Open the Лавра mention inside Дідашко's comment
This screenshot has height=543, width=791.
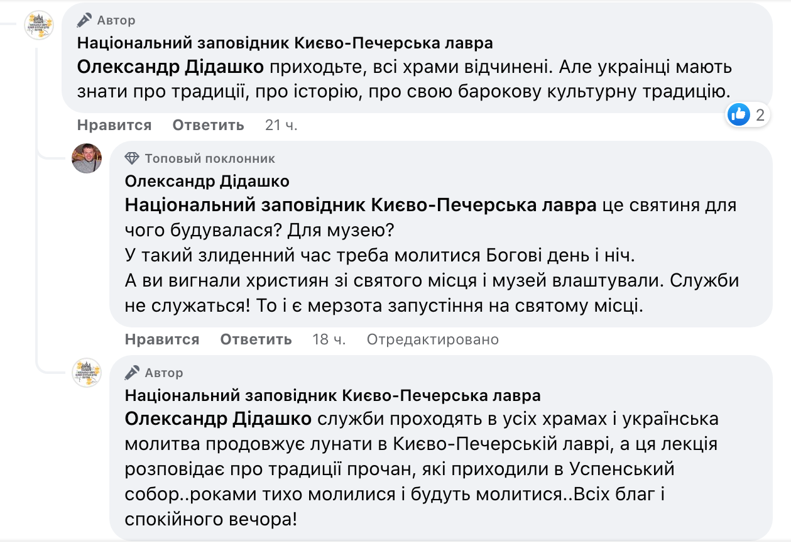(x=361, y=206)
